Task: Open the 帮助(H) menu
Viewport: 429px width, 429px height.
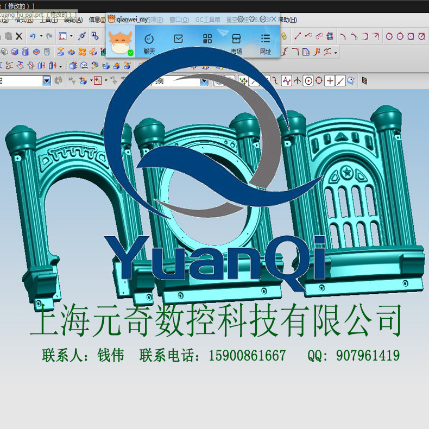Action: click(x=287, y=20)
